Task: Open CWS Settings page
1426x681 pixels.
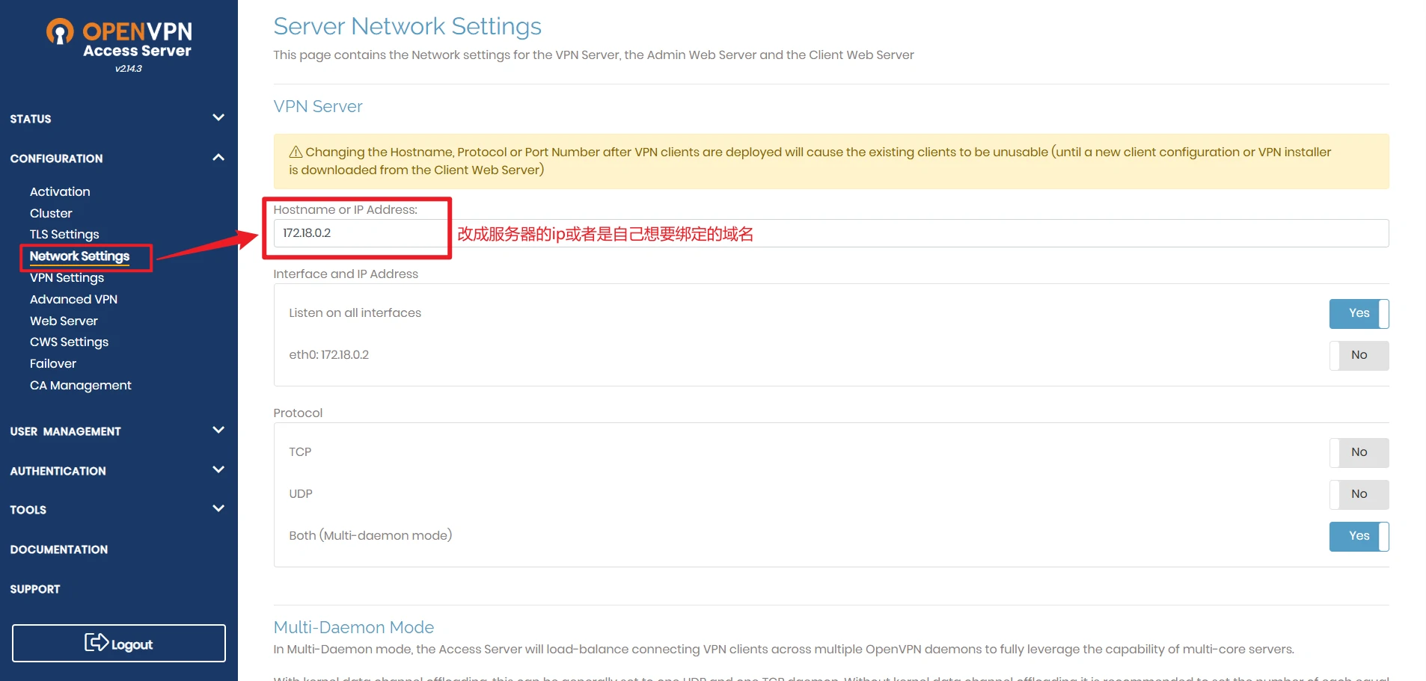Action: pyautogui.click(x=69, y=342)
